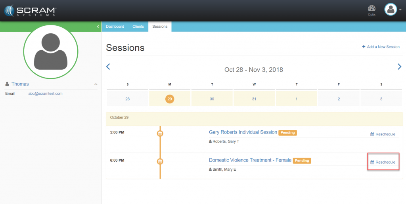
Task: Collapse the Thomas details section
Action: coord(96,84)
